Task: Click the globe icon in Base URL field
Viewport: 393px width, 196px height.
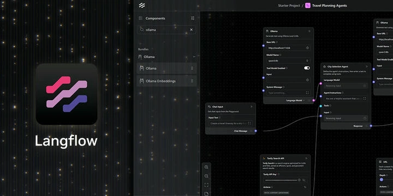Action: 307,48
